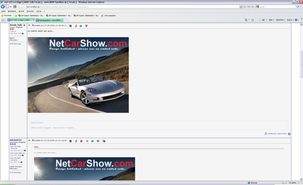Click quote reply icon in Asmir.Tulic's post

point(86,26)
